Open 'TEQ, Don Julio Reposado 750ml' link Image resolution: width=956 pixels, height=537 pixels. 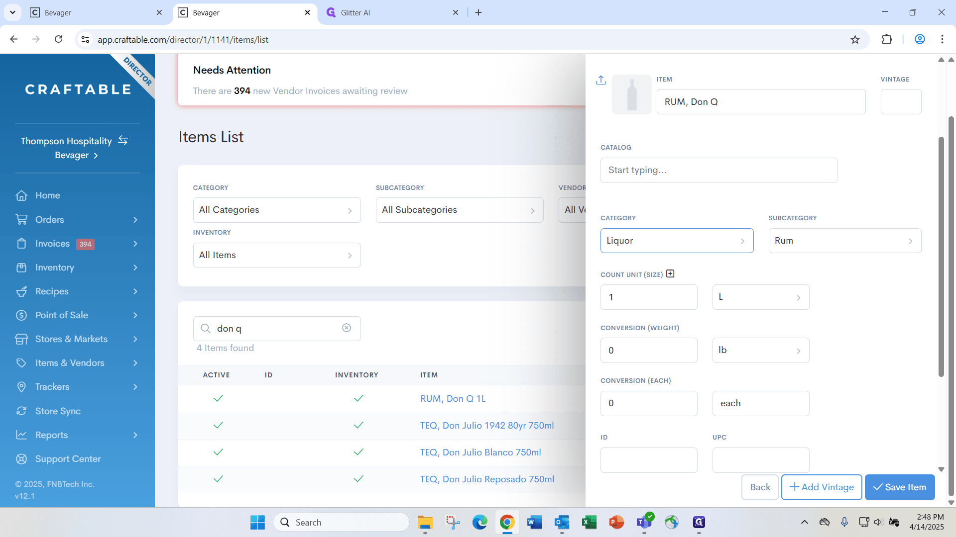[487, 479]
